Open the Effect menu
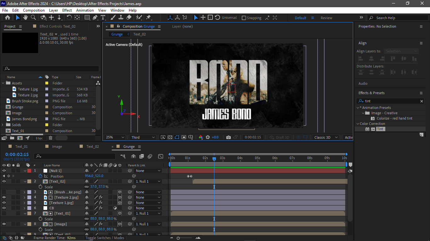 click(x=67, y=10)
